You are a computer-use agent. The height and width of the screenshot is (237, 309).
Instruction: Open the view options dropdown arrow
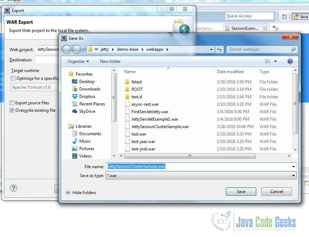pyautogui.click(x=275, y=61)
